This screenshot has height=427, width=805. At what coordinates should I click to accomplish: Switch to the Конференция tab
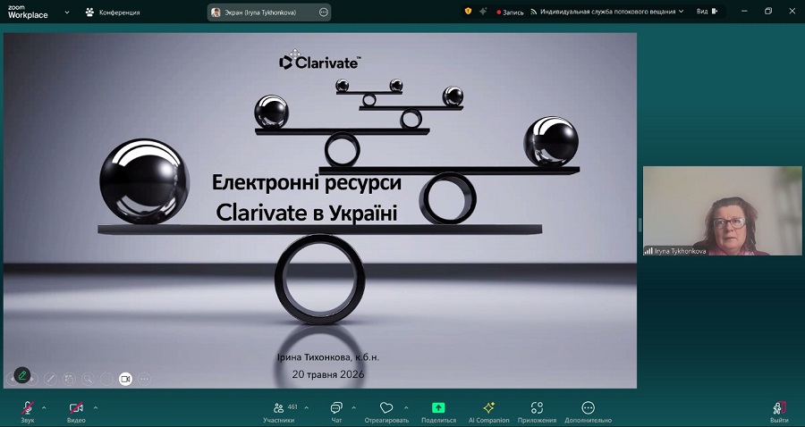pyautogui.click(x=113, y=13)
